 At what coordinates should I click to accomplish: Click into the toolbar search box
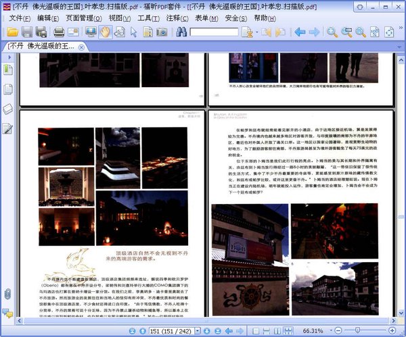click(x=214, y=32)
